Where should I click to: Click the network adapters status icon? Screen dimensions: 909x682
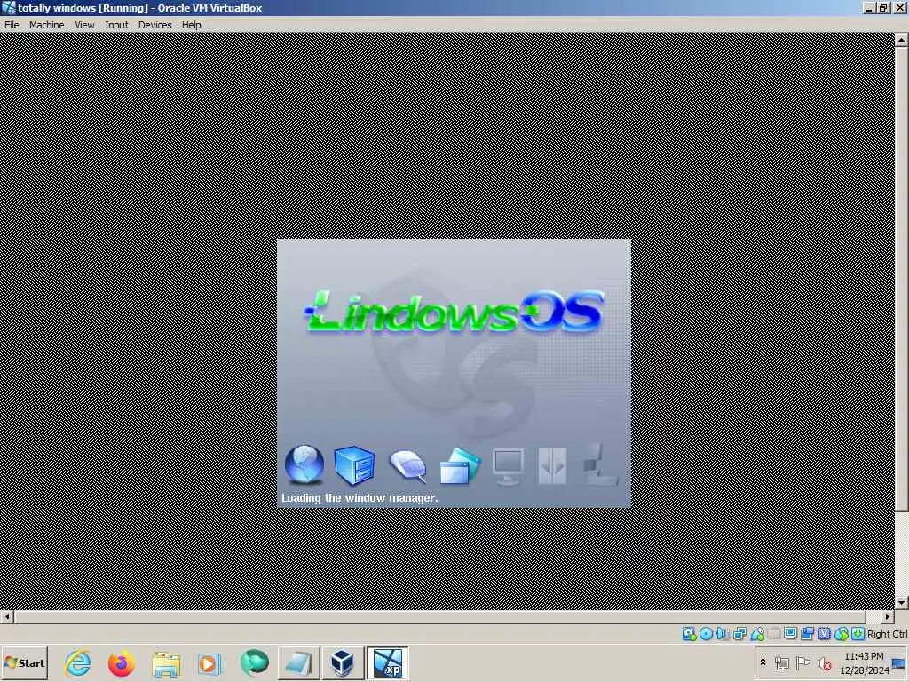(x=739, y=634)
